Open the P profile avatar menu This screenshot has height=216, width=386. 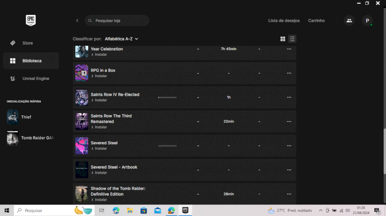[367, 21]
